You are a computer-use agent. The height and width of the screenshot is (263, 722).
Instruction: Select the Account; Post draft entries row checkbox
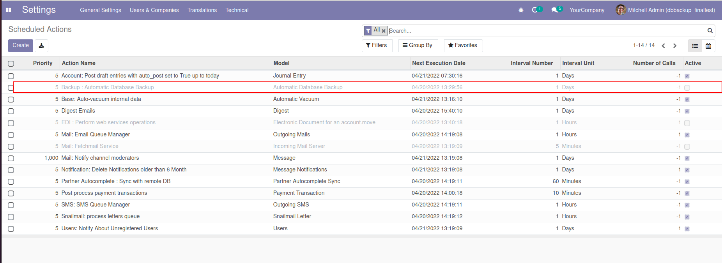point(11,76)
